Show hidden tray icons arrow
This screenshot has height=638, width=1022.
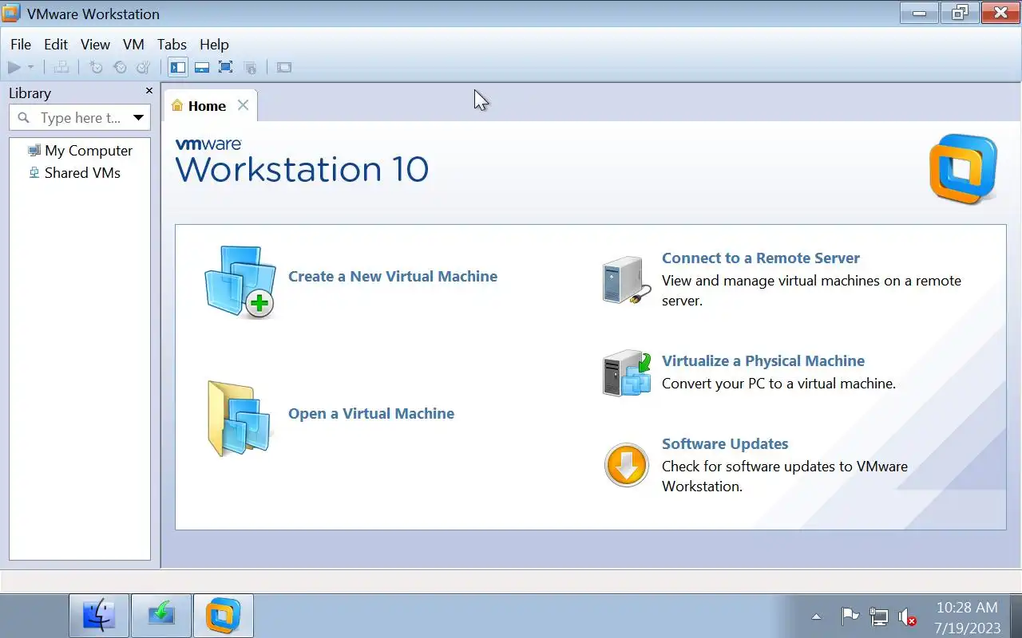coord(816,616)
